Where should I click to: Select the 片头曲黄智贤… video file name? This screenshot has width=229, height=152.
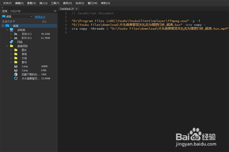pos(31,78)
